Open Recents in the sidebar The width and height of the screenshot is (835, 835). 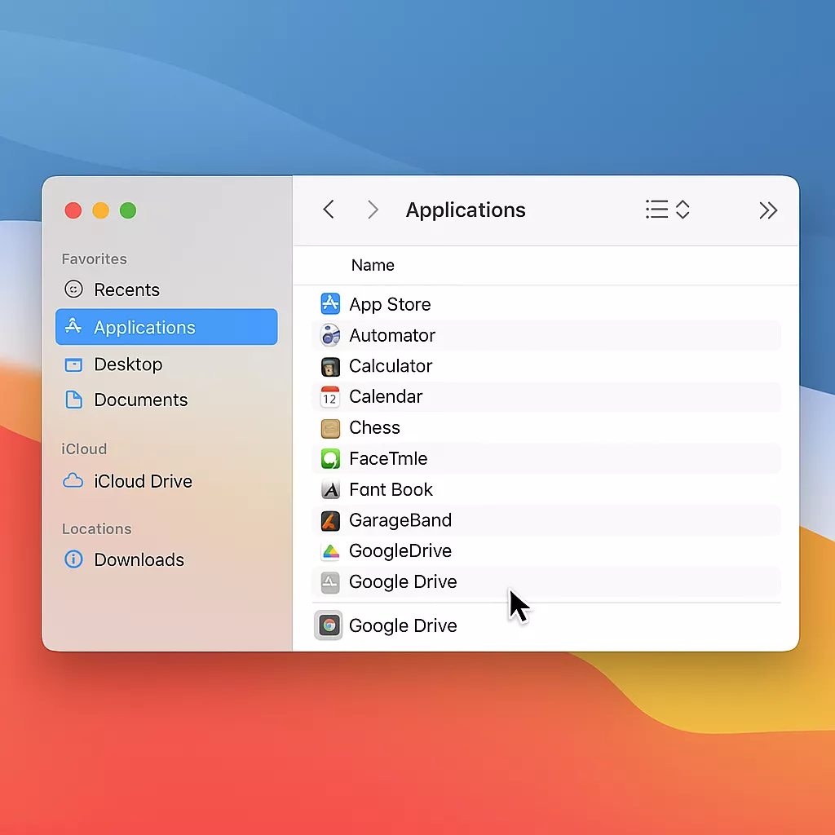[x=126, y=289]
